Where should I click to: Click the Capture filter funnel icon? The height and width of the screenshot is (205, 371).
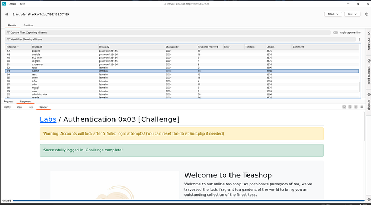(8, 33)
